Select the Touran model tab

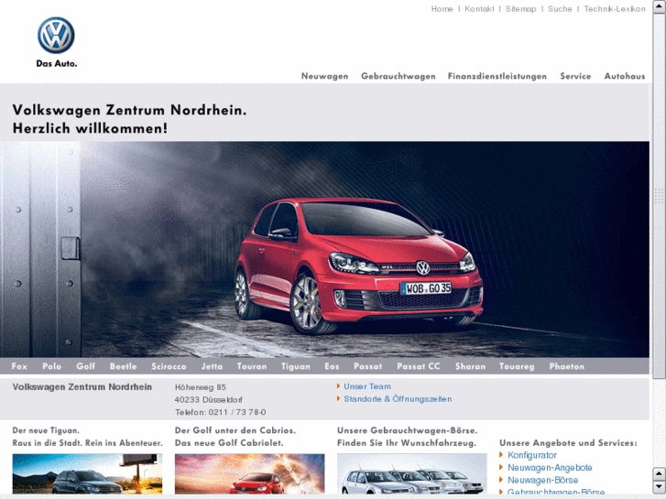coord(252,366)
